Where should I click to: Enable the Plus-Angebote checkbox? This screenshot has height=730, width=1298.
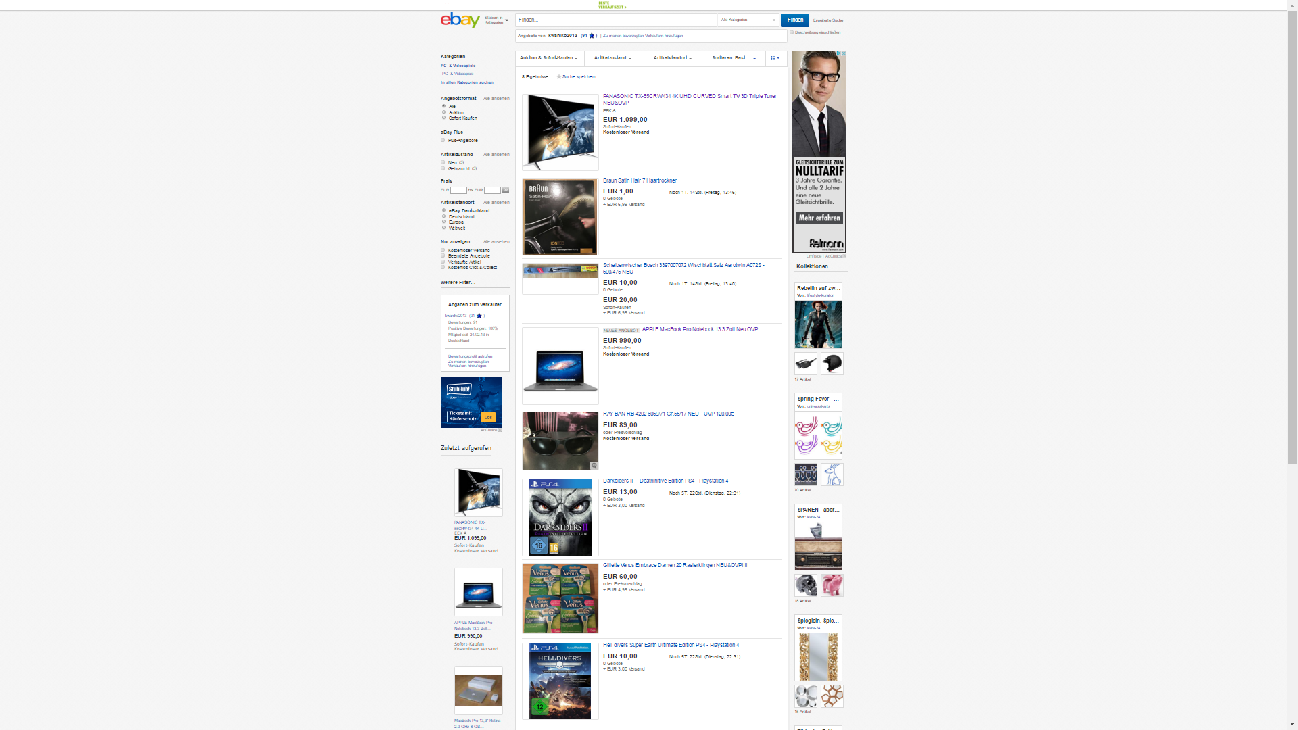coord(443,140)
